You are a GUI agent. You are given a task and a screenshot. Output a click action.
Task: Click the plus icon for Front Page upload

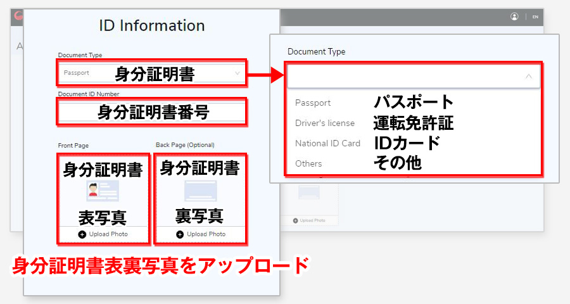pyautogui.click(x=82, y=234)
